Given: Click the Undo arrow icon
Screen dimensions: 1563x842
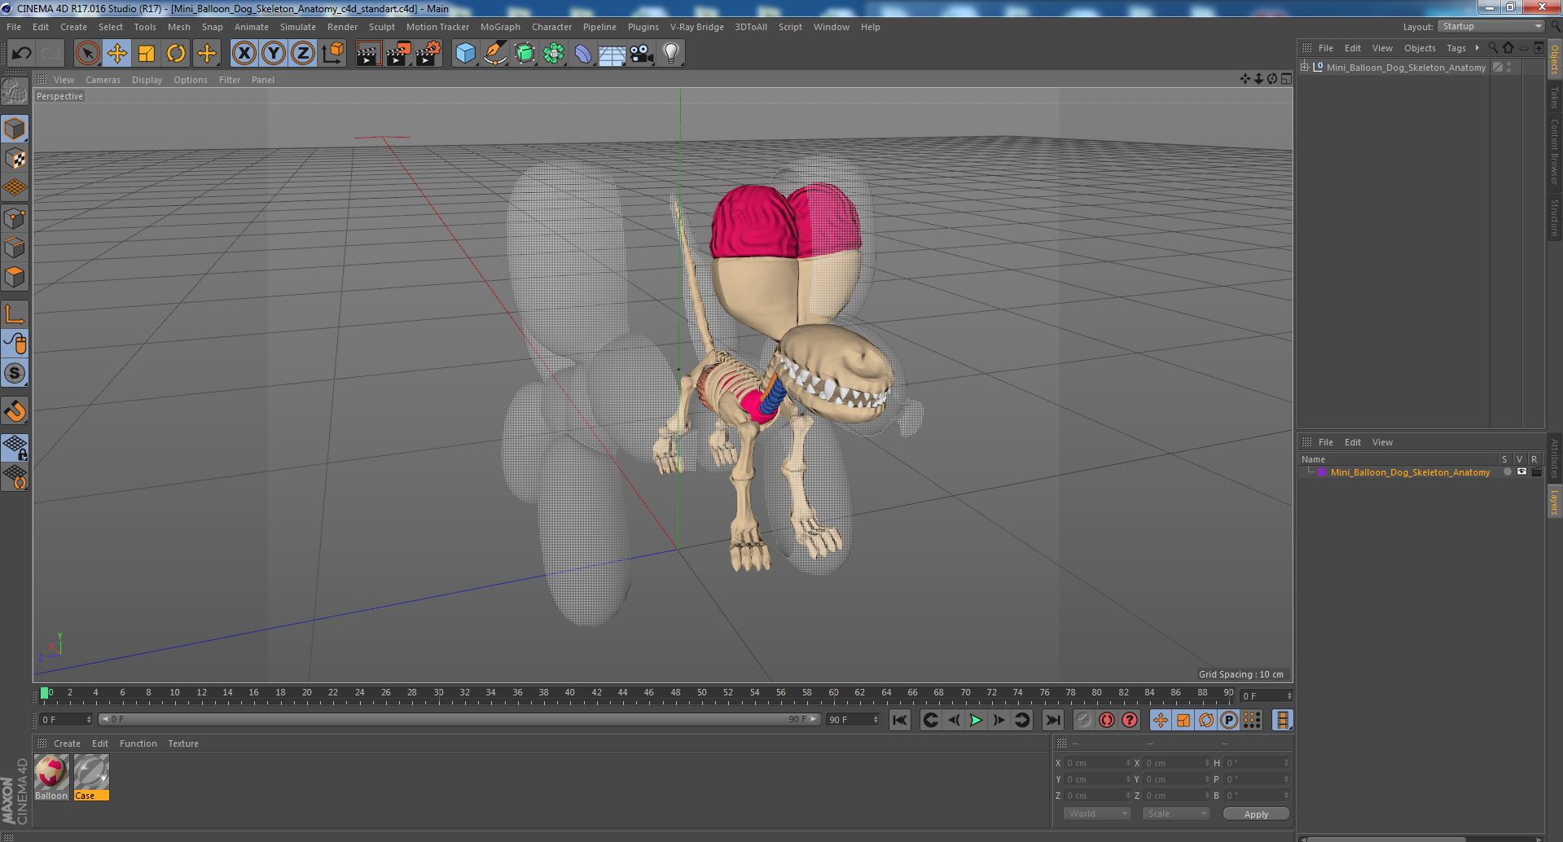Looking at the screenshot, I should [x=21, y=54].
